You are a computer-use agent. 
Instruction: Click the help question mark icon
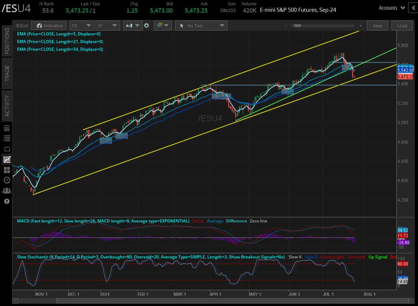6,201
